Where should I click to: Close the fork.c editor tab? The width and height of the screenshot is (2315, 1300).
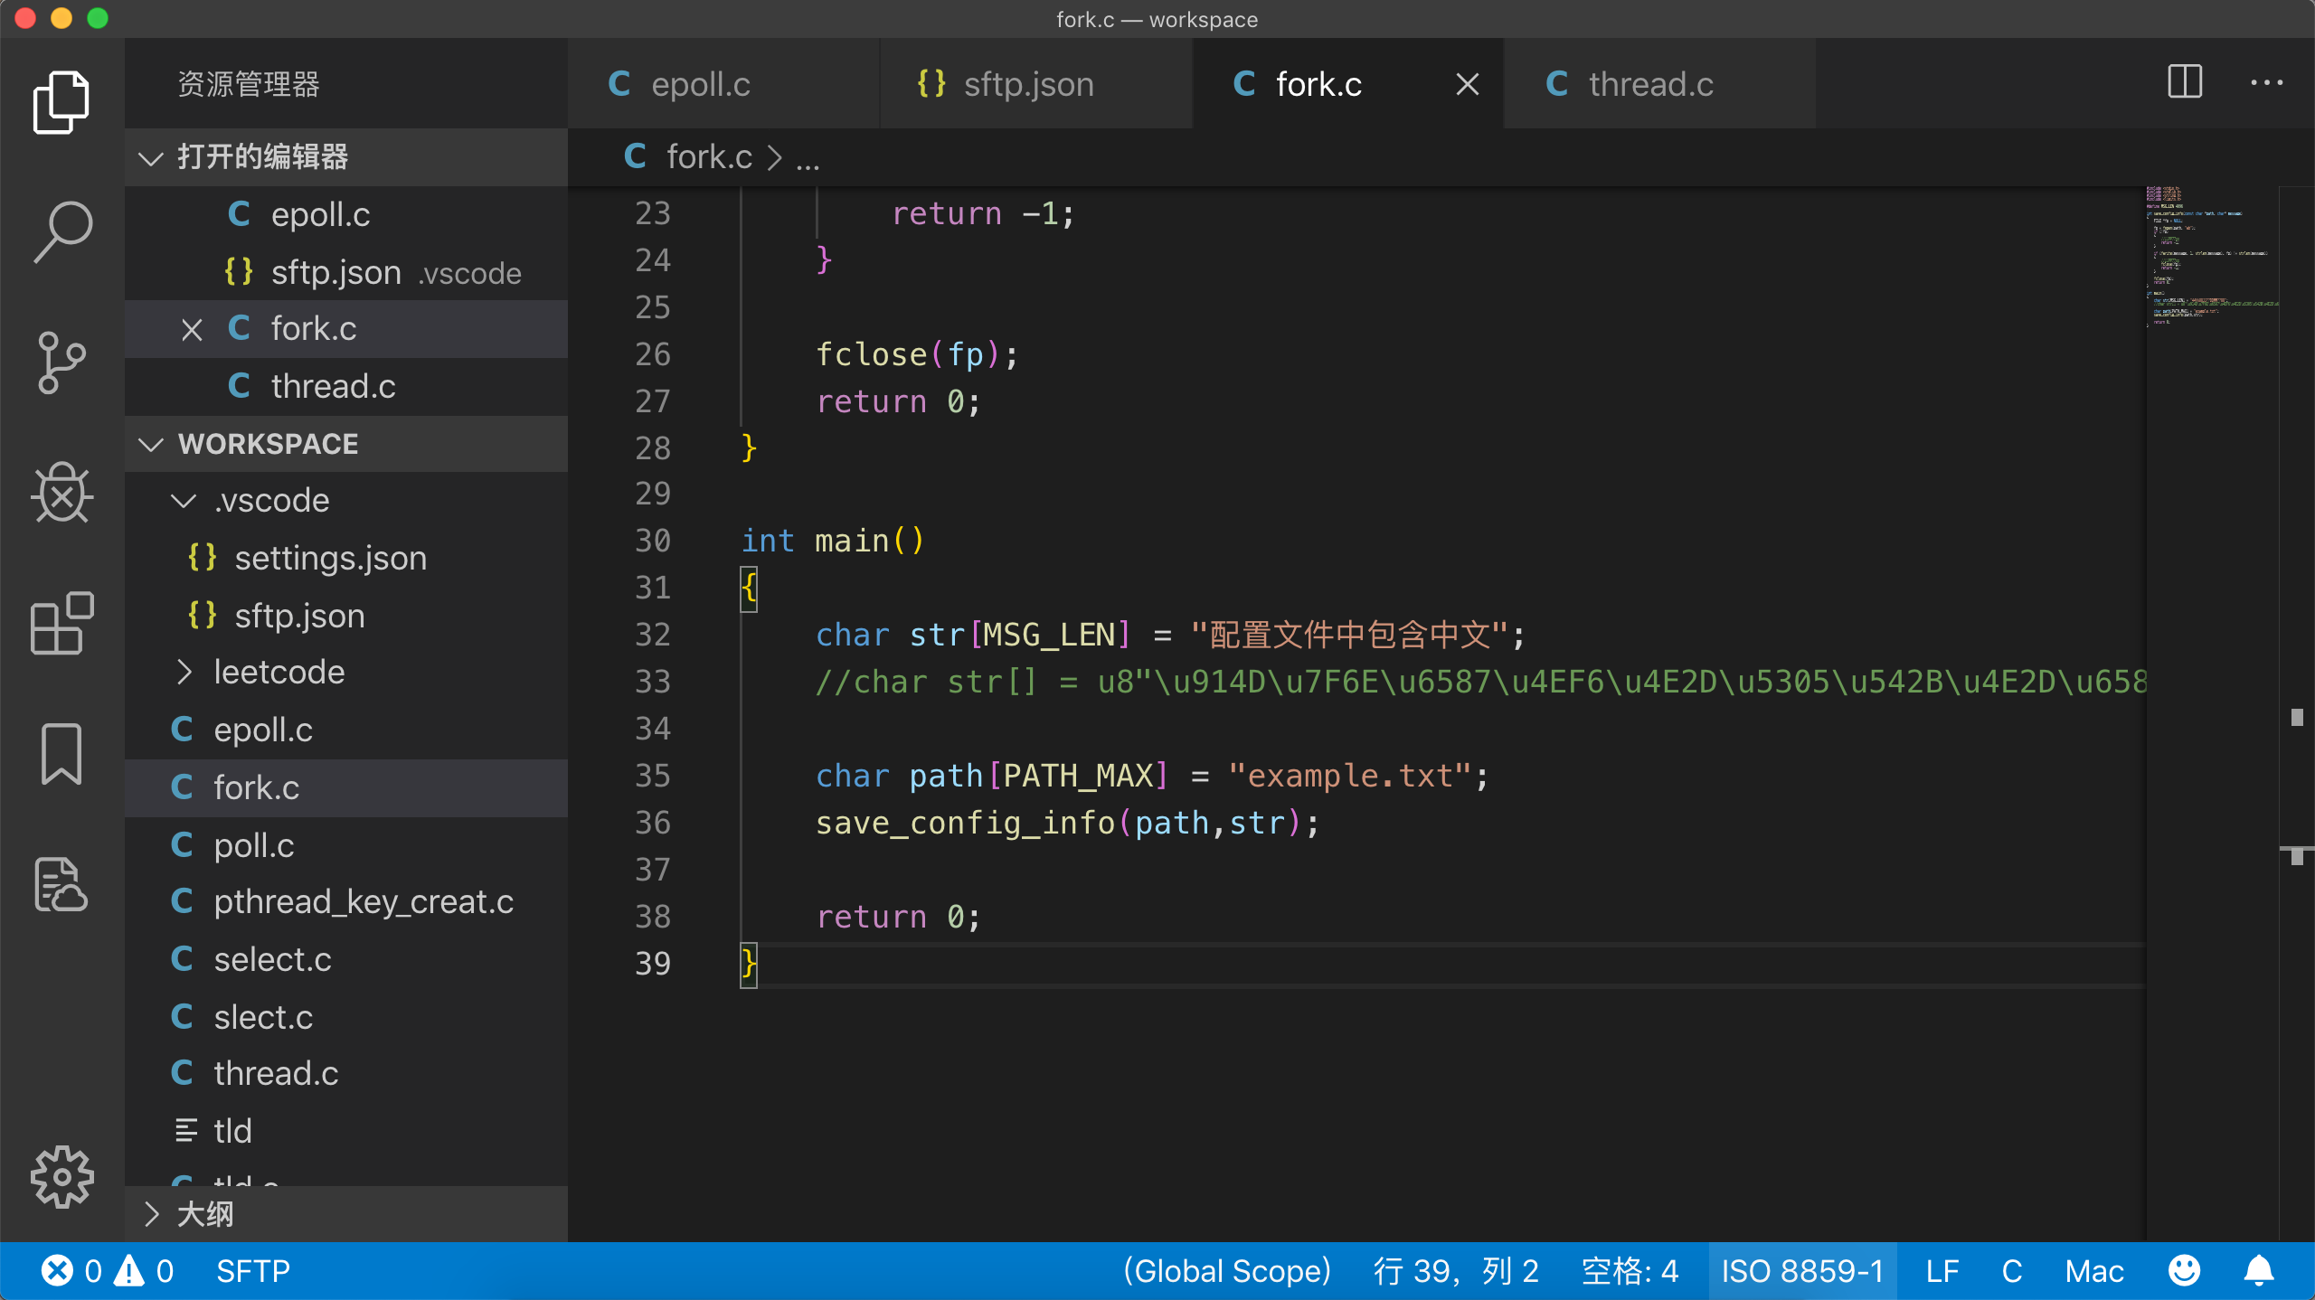pos(1467,84)
